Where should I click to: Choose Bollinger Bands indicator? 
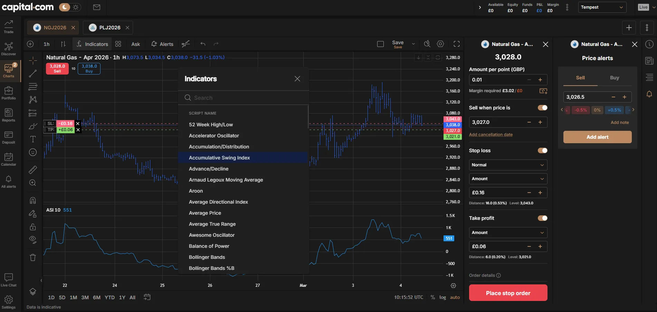pyautogui.click(x=243, y=257)
